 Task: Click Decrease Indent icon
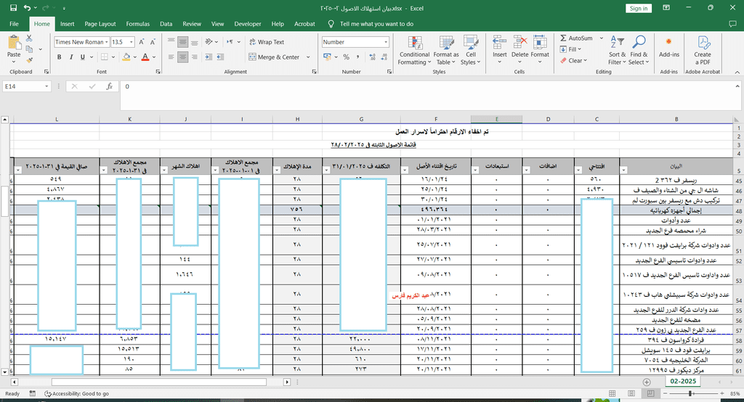[x=209, y=57]
